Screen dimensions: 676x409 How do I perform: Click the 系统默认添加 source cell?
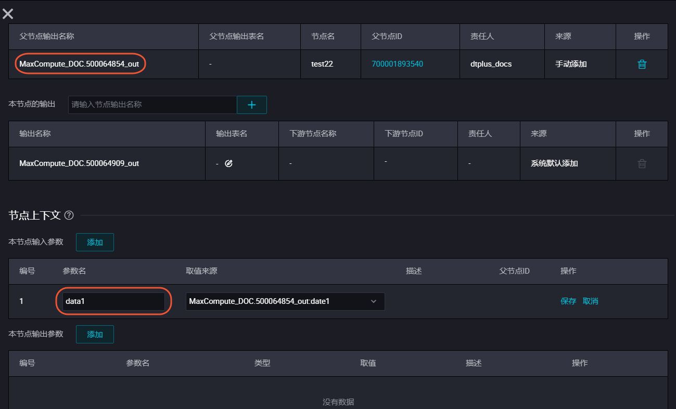(x=554, y=163)
